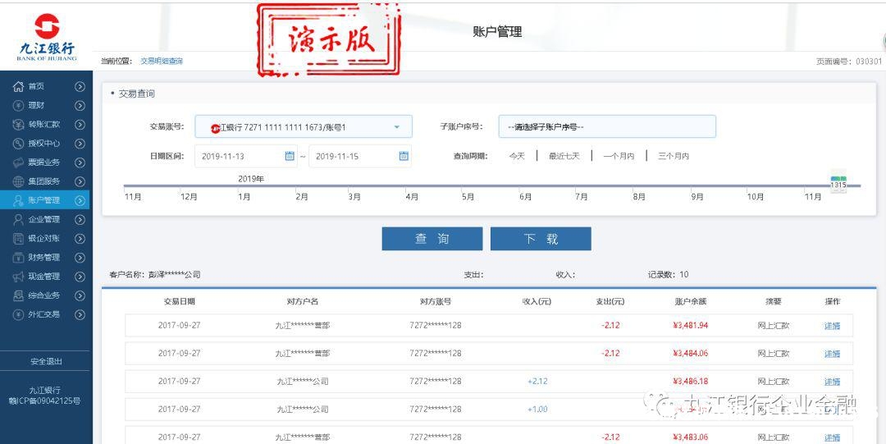Select the 三个月内 query period
The height and width of the screenshot is (444, 886).
coord(673,156)
